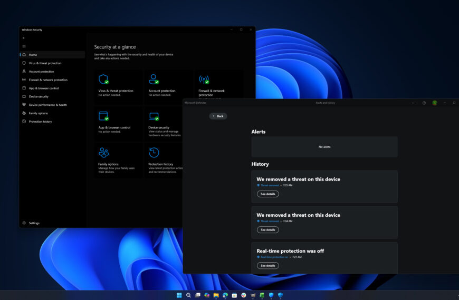Click the Real-time protection on link
Screen dimensions: 459x300
[x=274, y=257]
